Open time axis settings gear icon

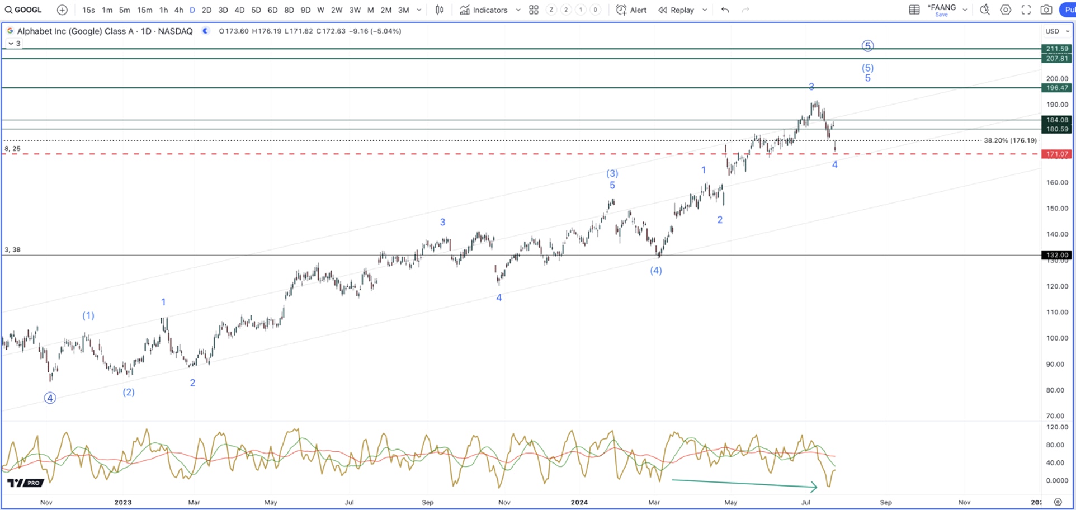[x=1058, y=502]
